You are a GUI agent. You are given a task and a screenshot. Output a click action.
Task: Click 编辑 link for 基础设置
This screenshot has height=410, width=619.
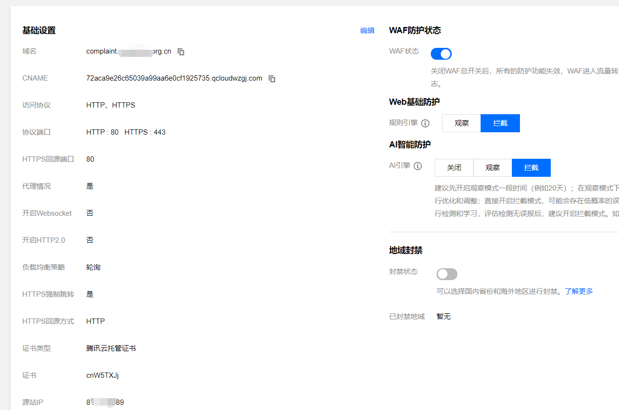pos(367,30)
